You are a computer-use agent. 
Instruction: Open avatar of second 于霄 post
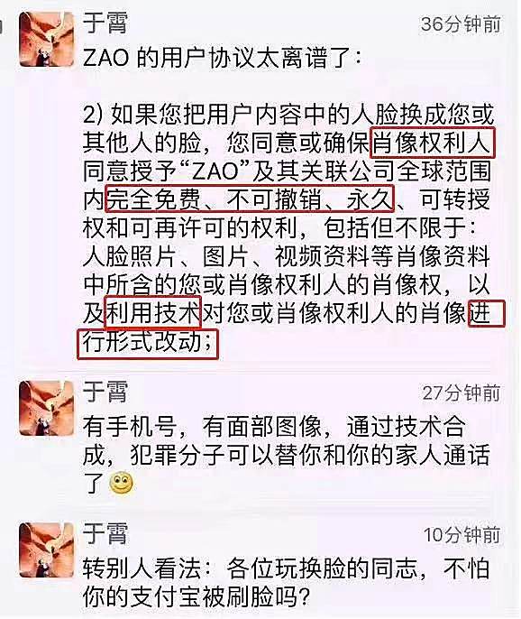47,408
